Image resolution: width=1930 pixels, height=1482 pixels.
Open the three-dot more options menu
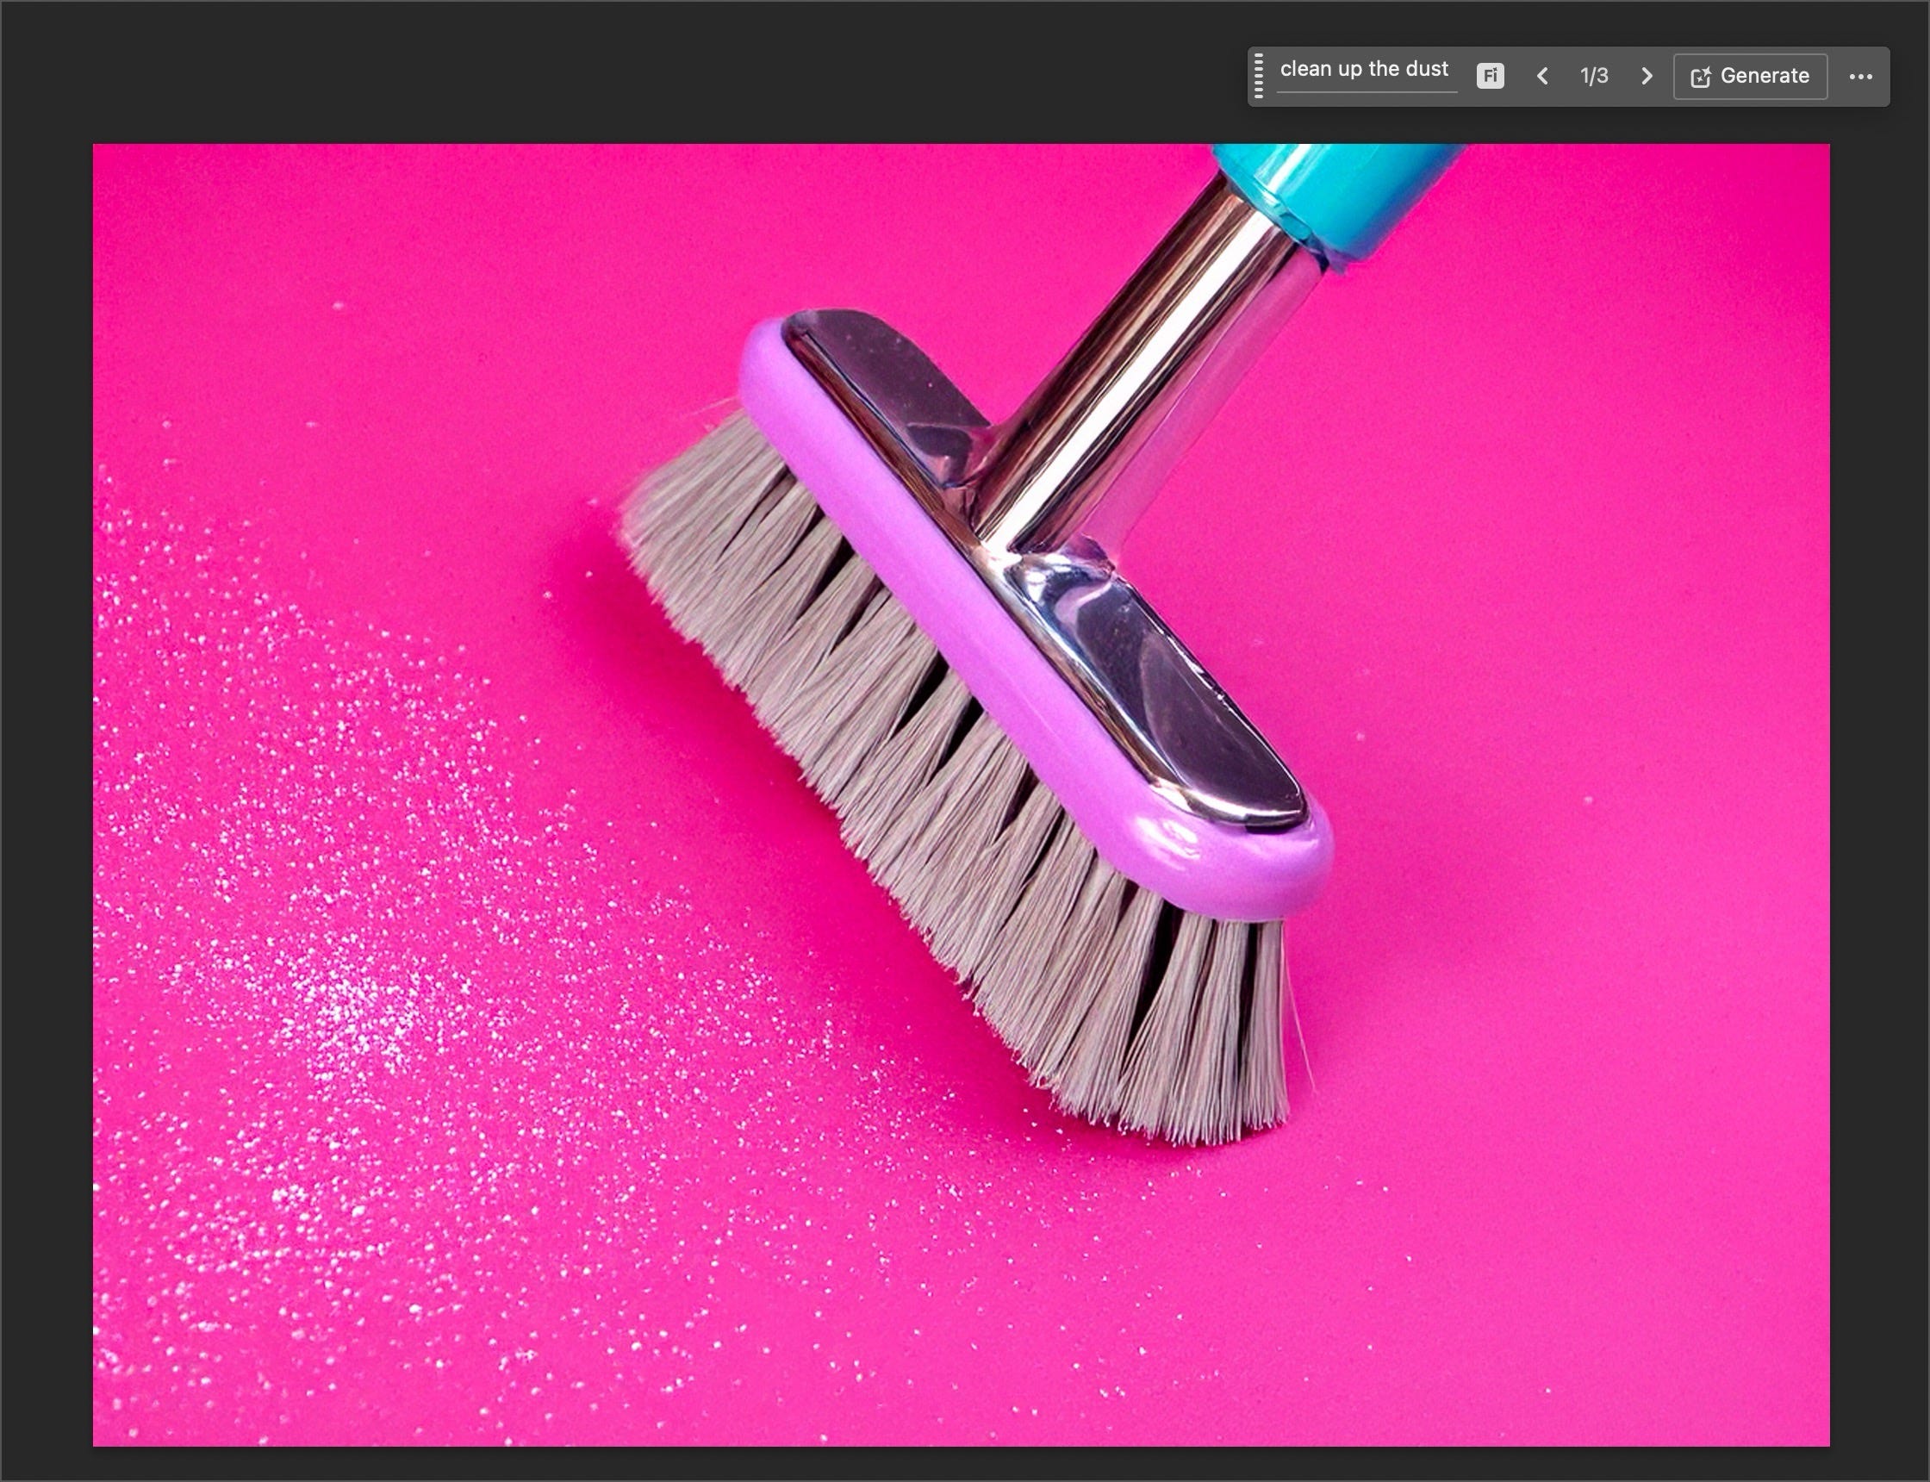1860,77
